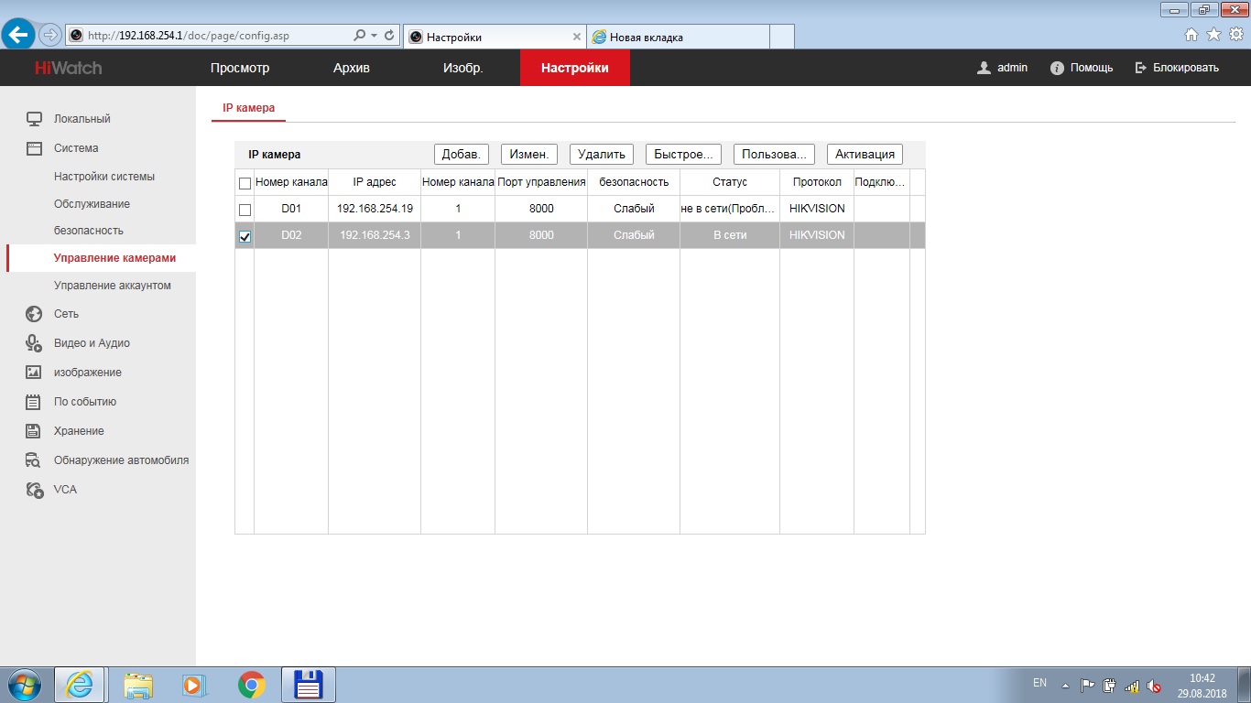The image size is (1251, 703).
Task: Click the network signal tray icon
Action: click(x=1133, y=686)
